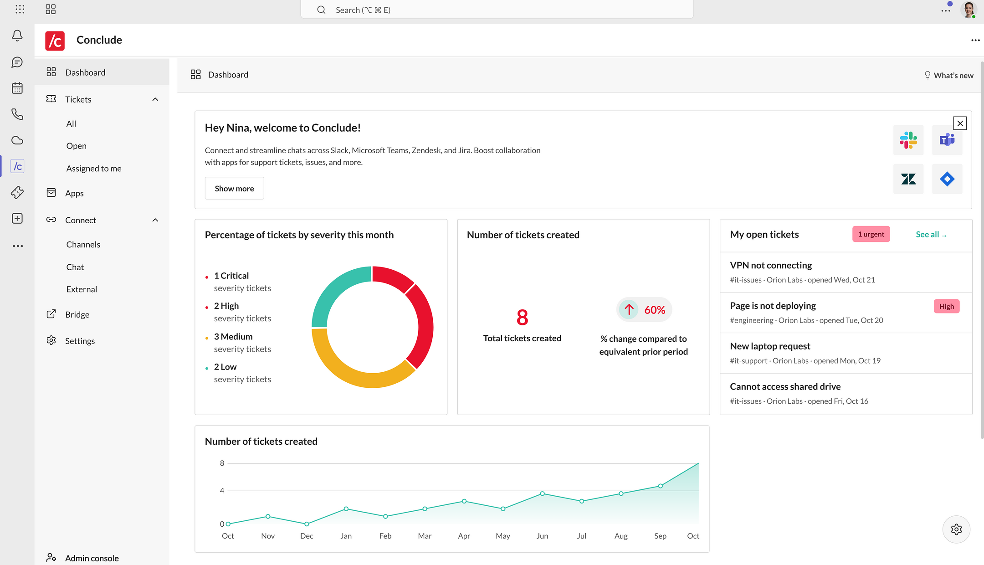Click the What's new lightbulb icon
The width and height of the screenshot is (984, 565).
point(927,75)
